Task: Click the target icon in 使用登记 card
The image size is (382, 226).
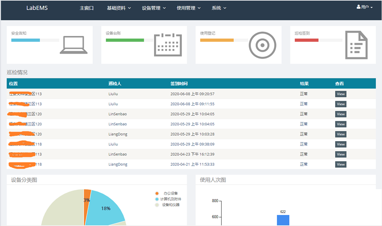Action: (262, 45)
